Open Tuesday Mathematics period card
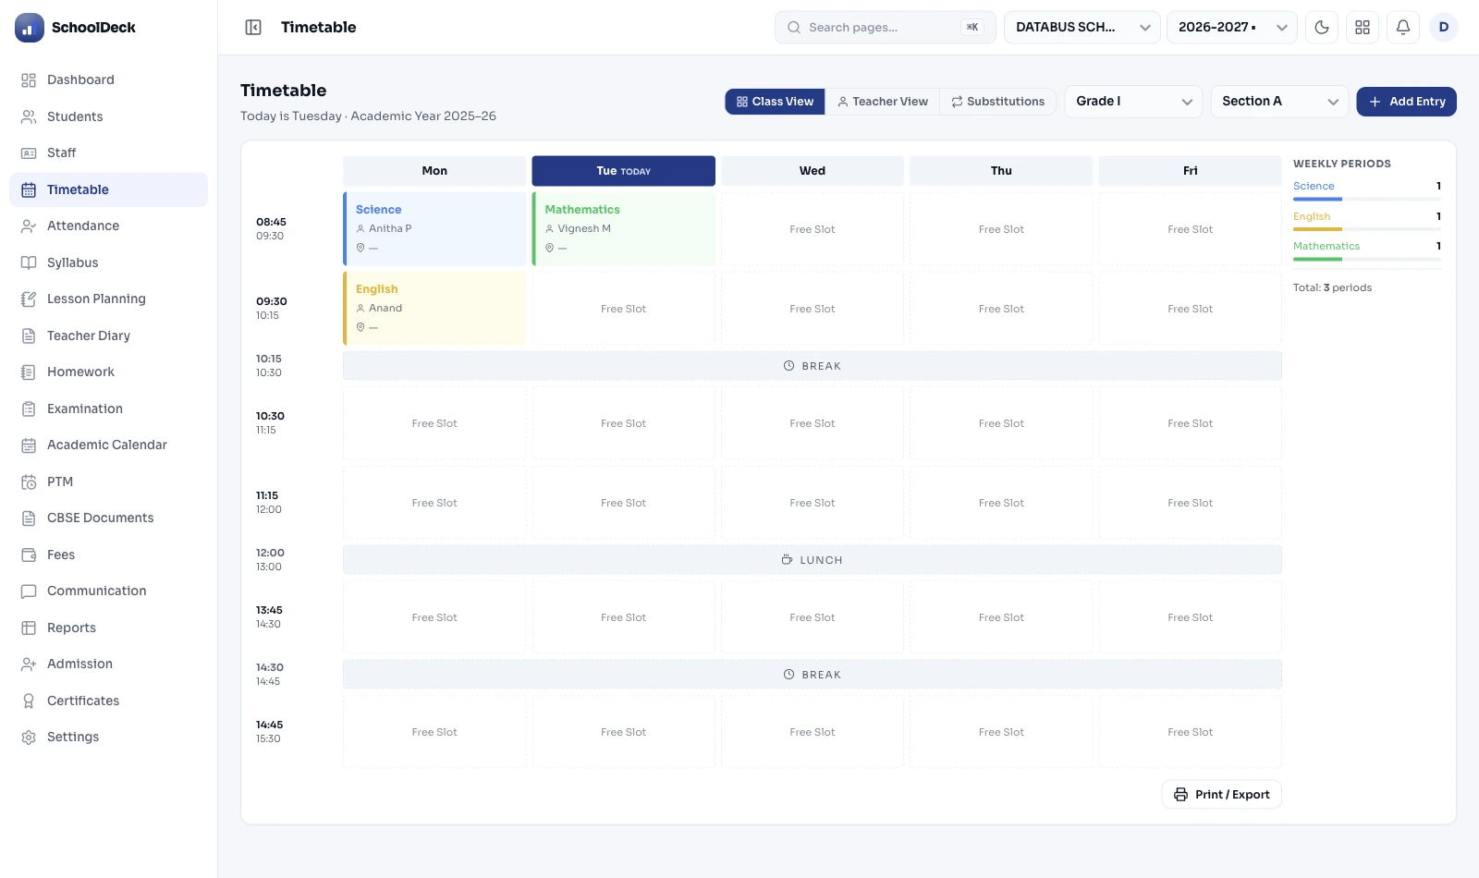This screenshot has height=878, width=1479. (x=624, y=229)
